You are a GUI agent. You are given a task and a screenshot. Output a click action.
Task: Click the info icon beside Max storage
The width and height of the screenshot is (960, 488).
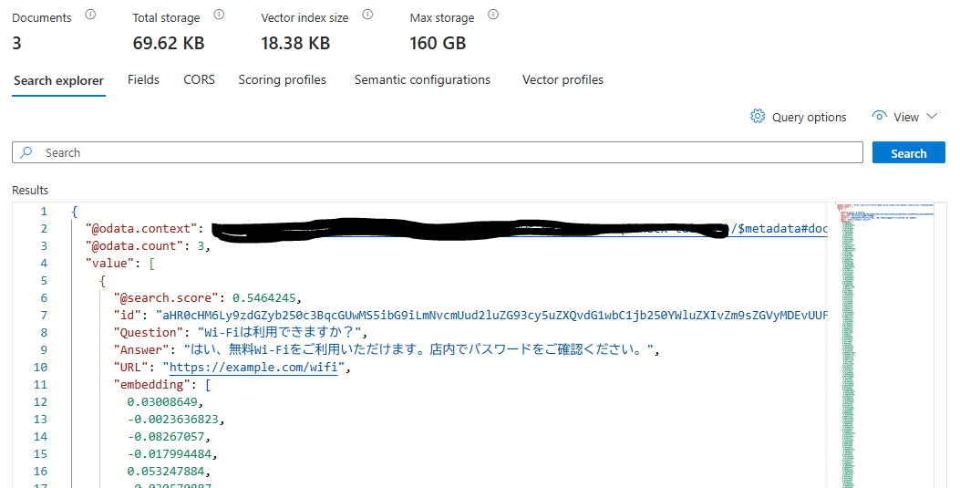click(493, 15)
